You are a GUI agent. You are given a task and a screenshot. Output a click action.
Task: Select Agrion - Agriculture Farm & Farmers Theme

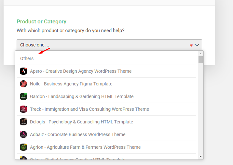106,147
